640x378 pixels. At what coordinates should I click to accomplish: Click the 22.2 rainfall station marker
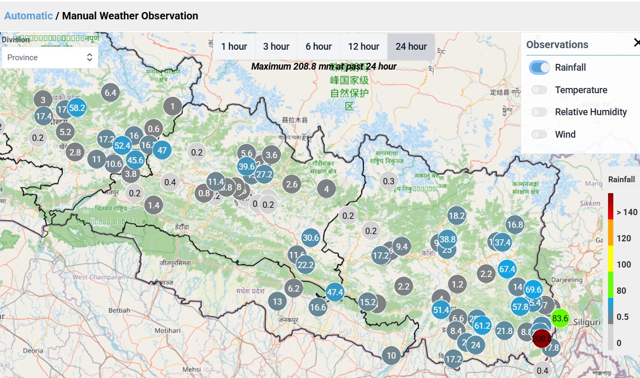tap(305, 265)
